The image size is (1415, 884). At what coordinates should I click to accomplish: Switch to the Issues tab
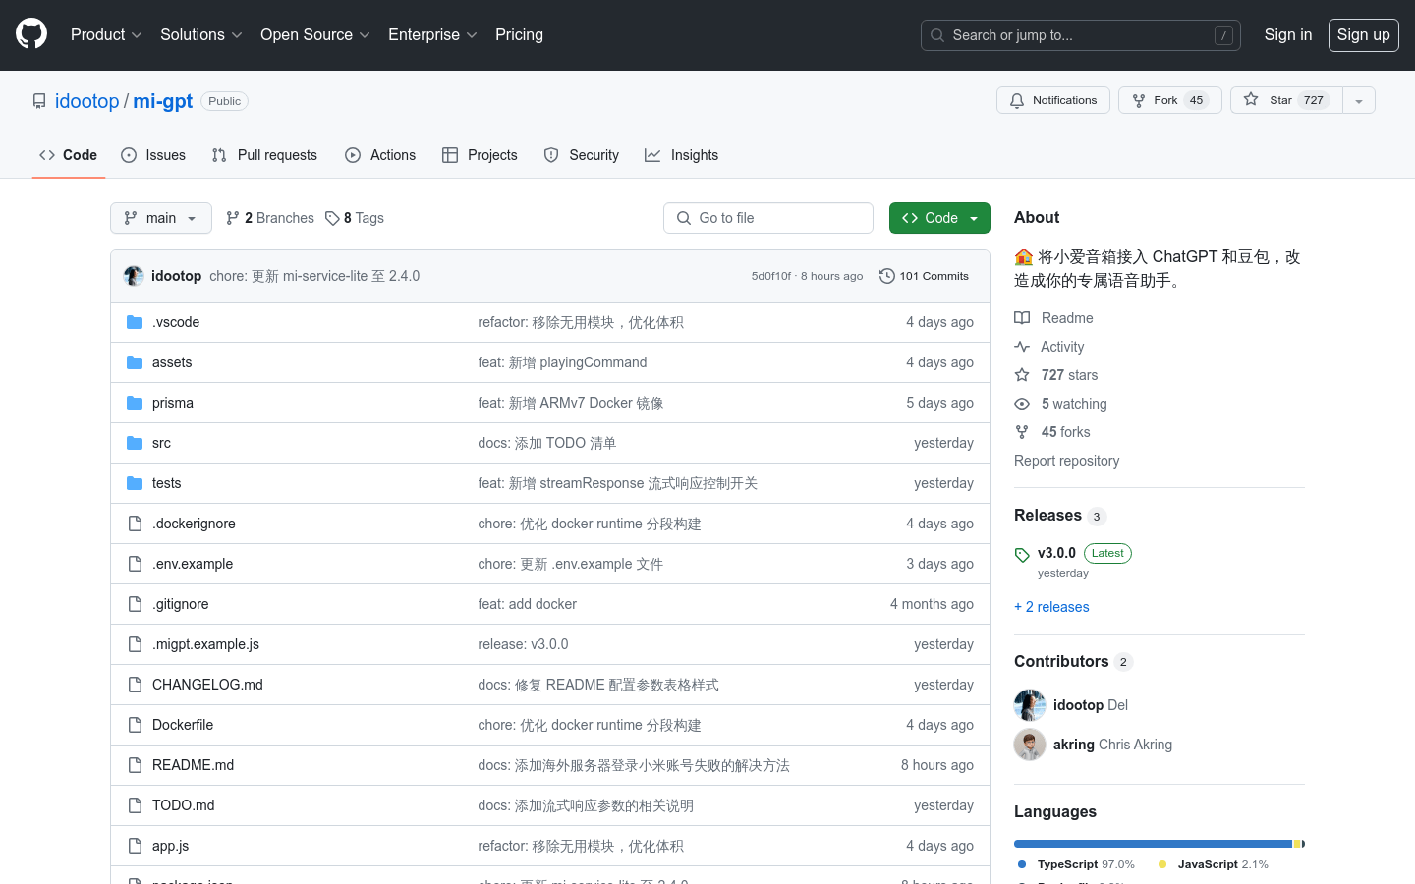pyautogui.click(x=153, y=155)
